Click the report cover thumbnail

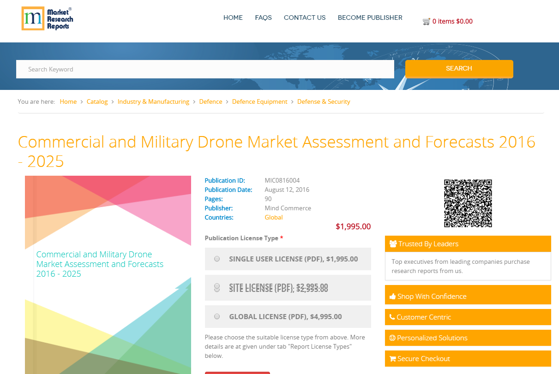coord(108,272)
